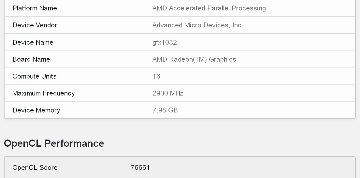Click the OpenCL Performance heading
This screenshot has width=360, height=178.
coord(54,143)
